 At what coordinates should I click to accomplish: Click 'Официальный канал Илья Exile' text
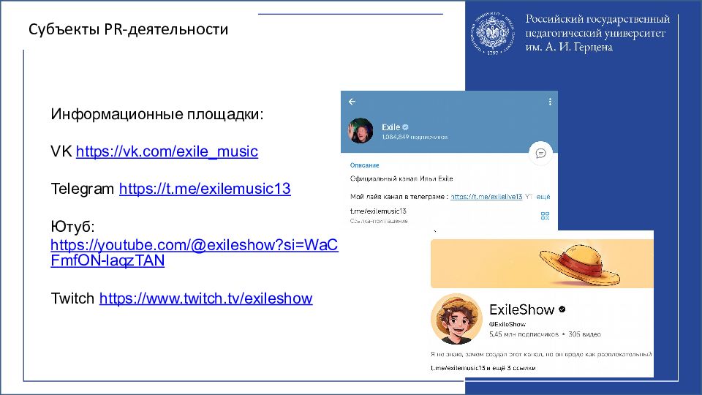point(401,178)
